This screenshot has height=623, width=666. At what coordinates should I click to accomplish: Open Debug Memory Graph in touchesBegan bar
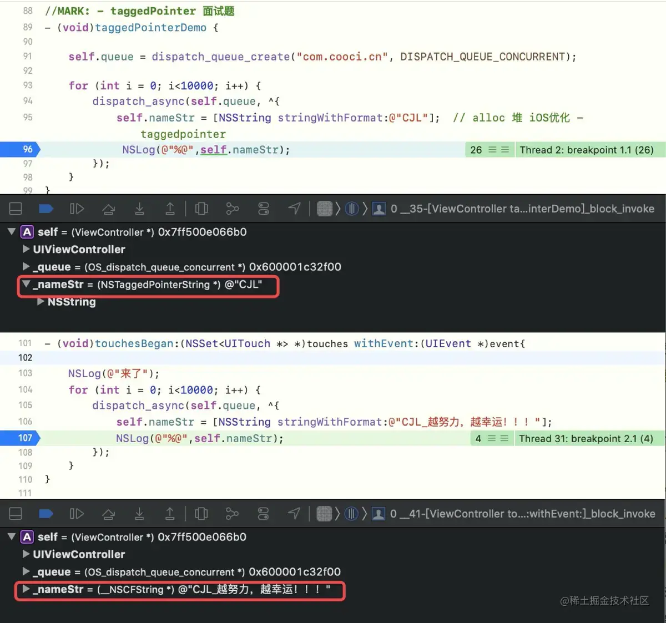point(232,514)
